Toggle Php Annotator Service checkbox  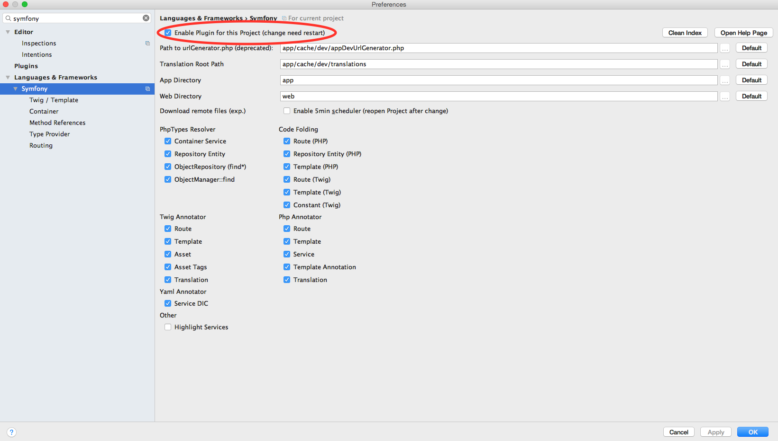click(287, 254)
